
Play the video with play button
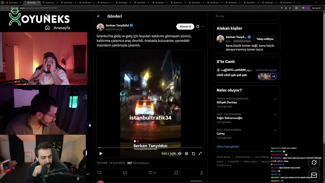coord(101,154)
